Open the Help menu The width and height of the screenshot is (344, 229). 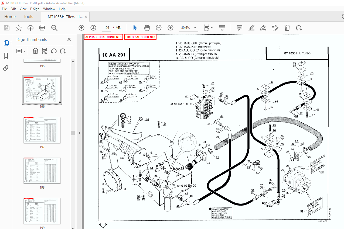tap(62, 9)
